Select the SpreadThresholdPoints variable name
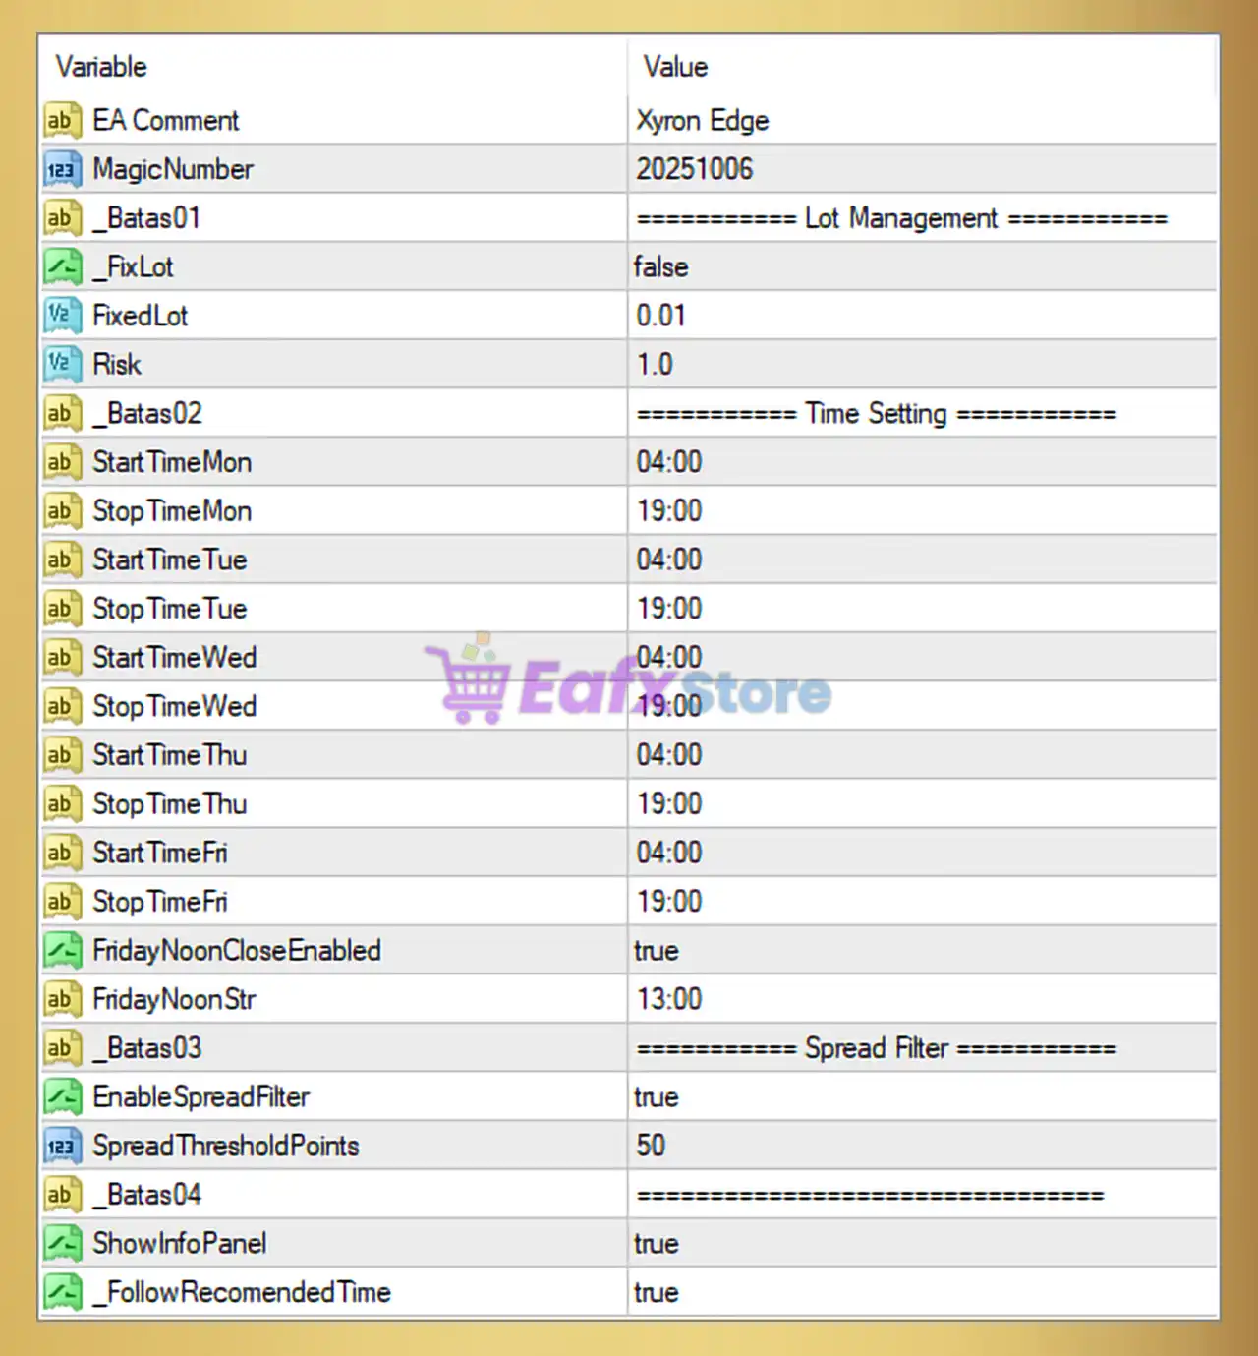Image resolution: width=1258 pixels, height=1356 pixels. [225, 1146]
